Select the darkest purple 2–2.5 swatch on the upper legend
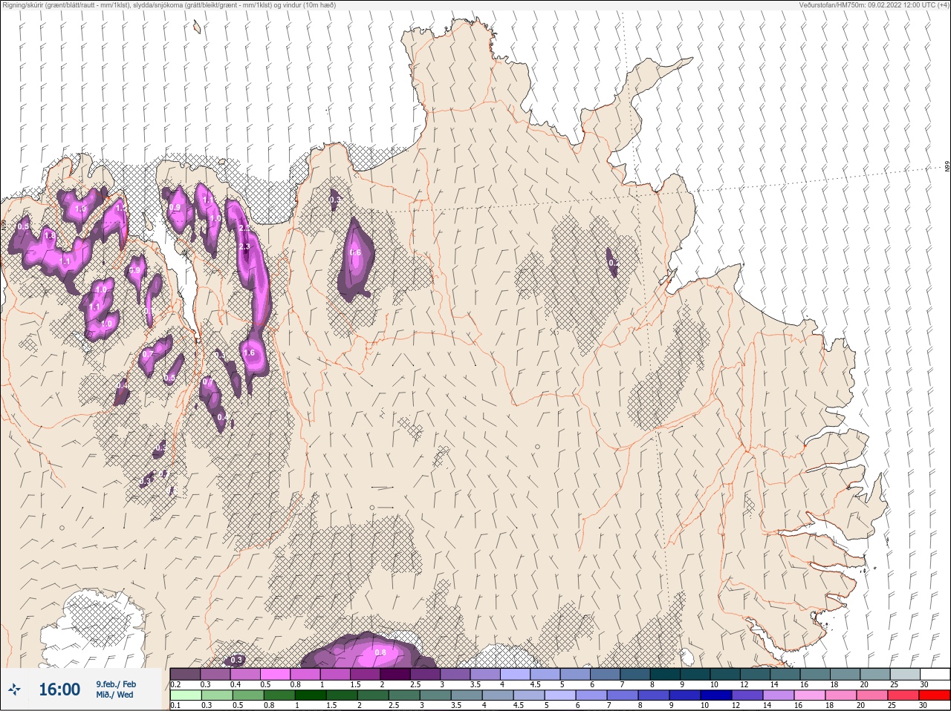951x711 pixels. coord(395,674)
